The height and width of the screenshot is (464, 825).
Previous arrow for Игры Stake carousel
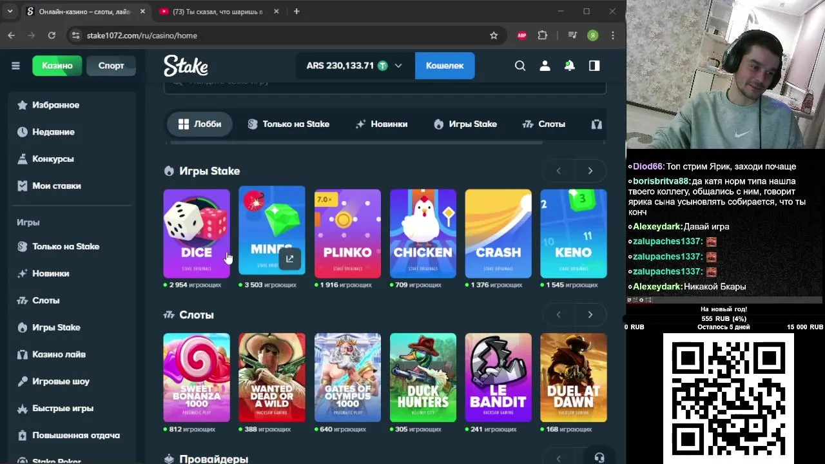coord(558,171)
